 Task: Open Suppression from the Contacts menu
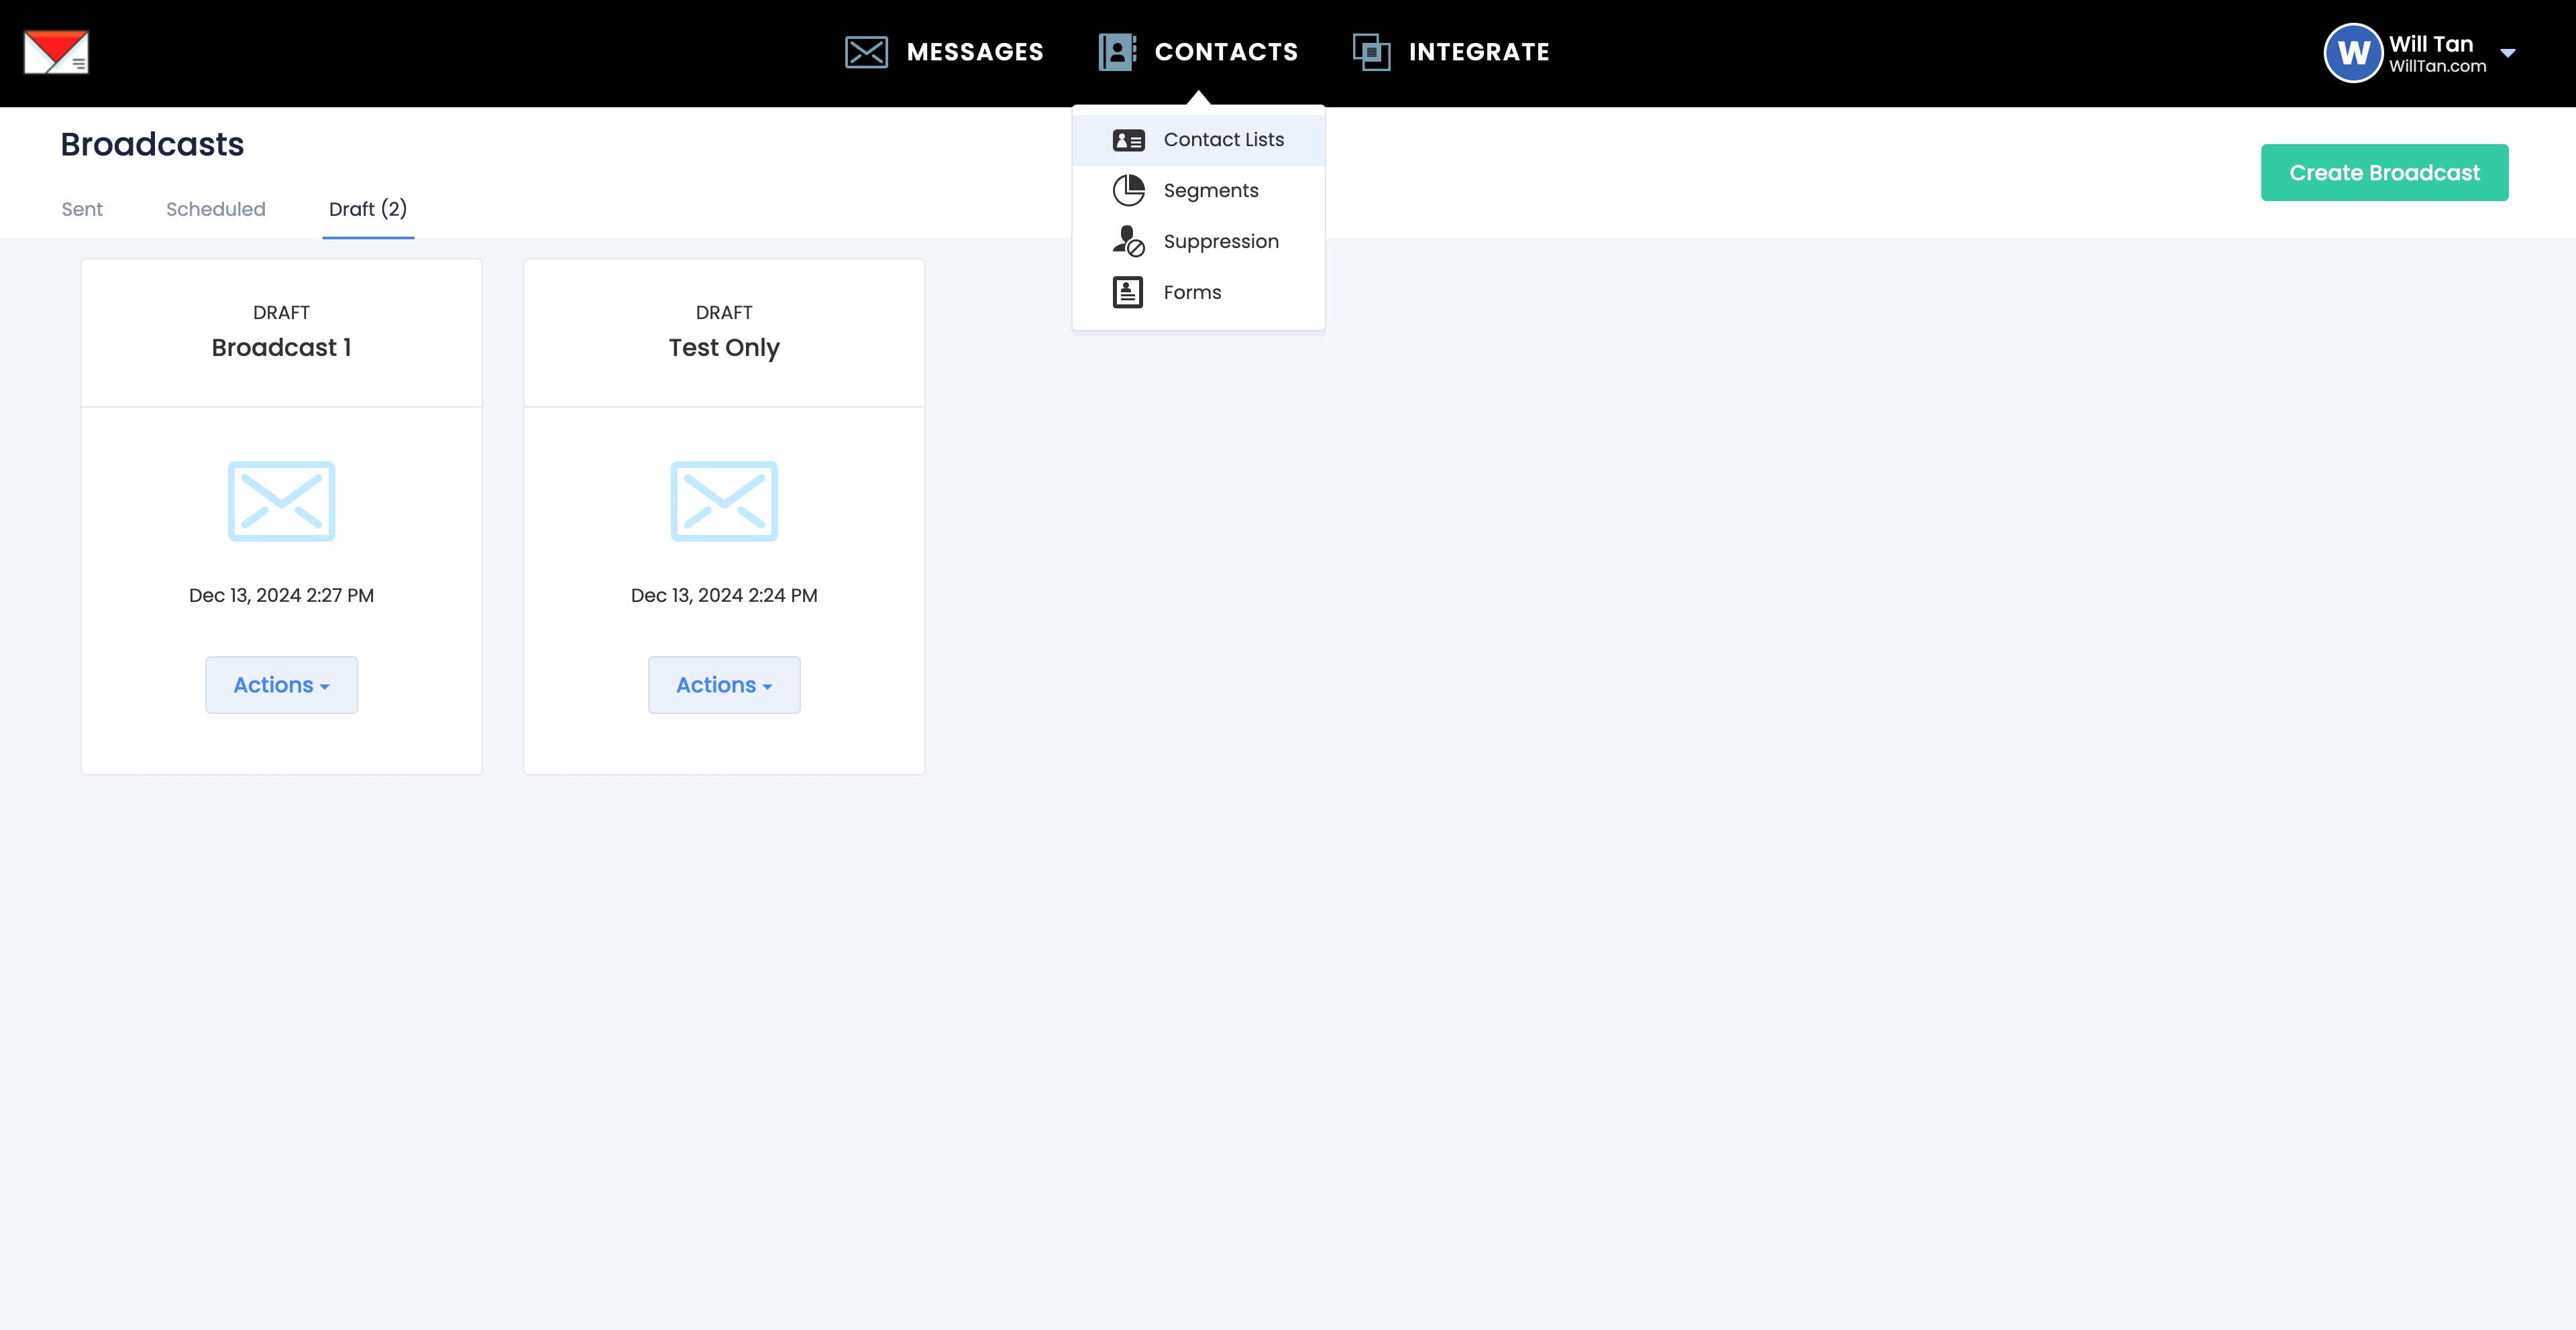[x=1221, y=241]
